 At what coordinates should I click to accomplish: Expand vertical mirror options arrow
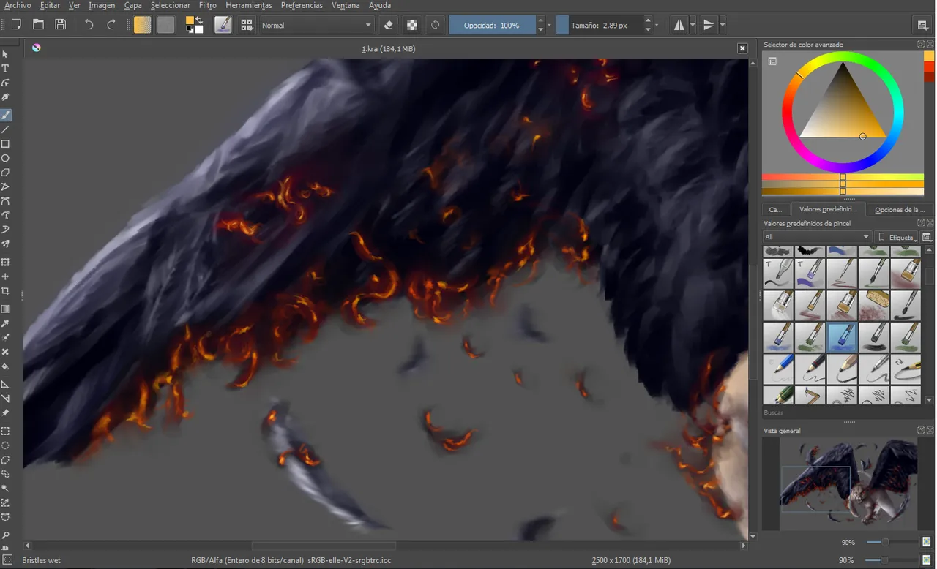pos(723,25)
